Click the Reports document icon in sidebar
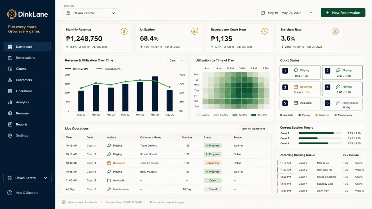This screenshot has width=372, height=209. [x=10, y=125]
